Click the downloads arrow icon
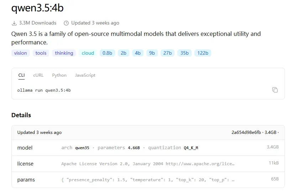 14,23
